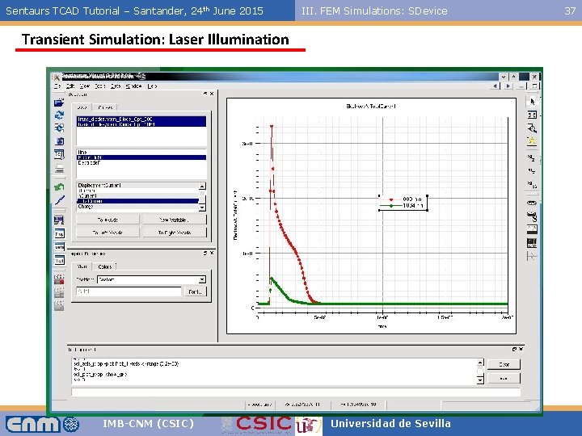Click the monitor-shaped icon under the probe tool
The image size is (582, 436).
click(59, 220)
